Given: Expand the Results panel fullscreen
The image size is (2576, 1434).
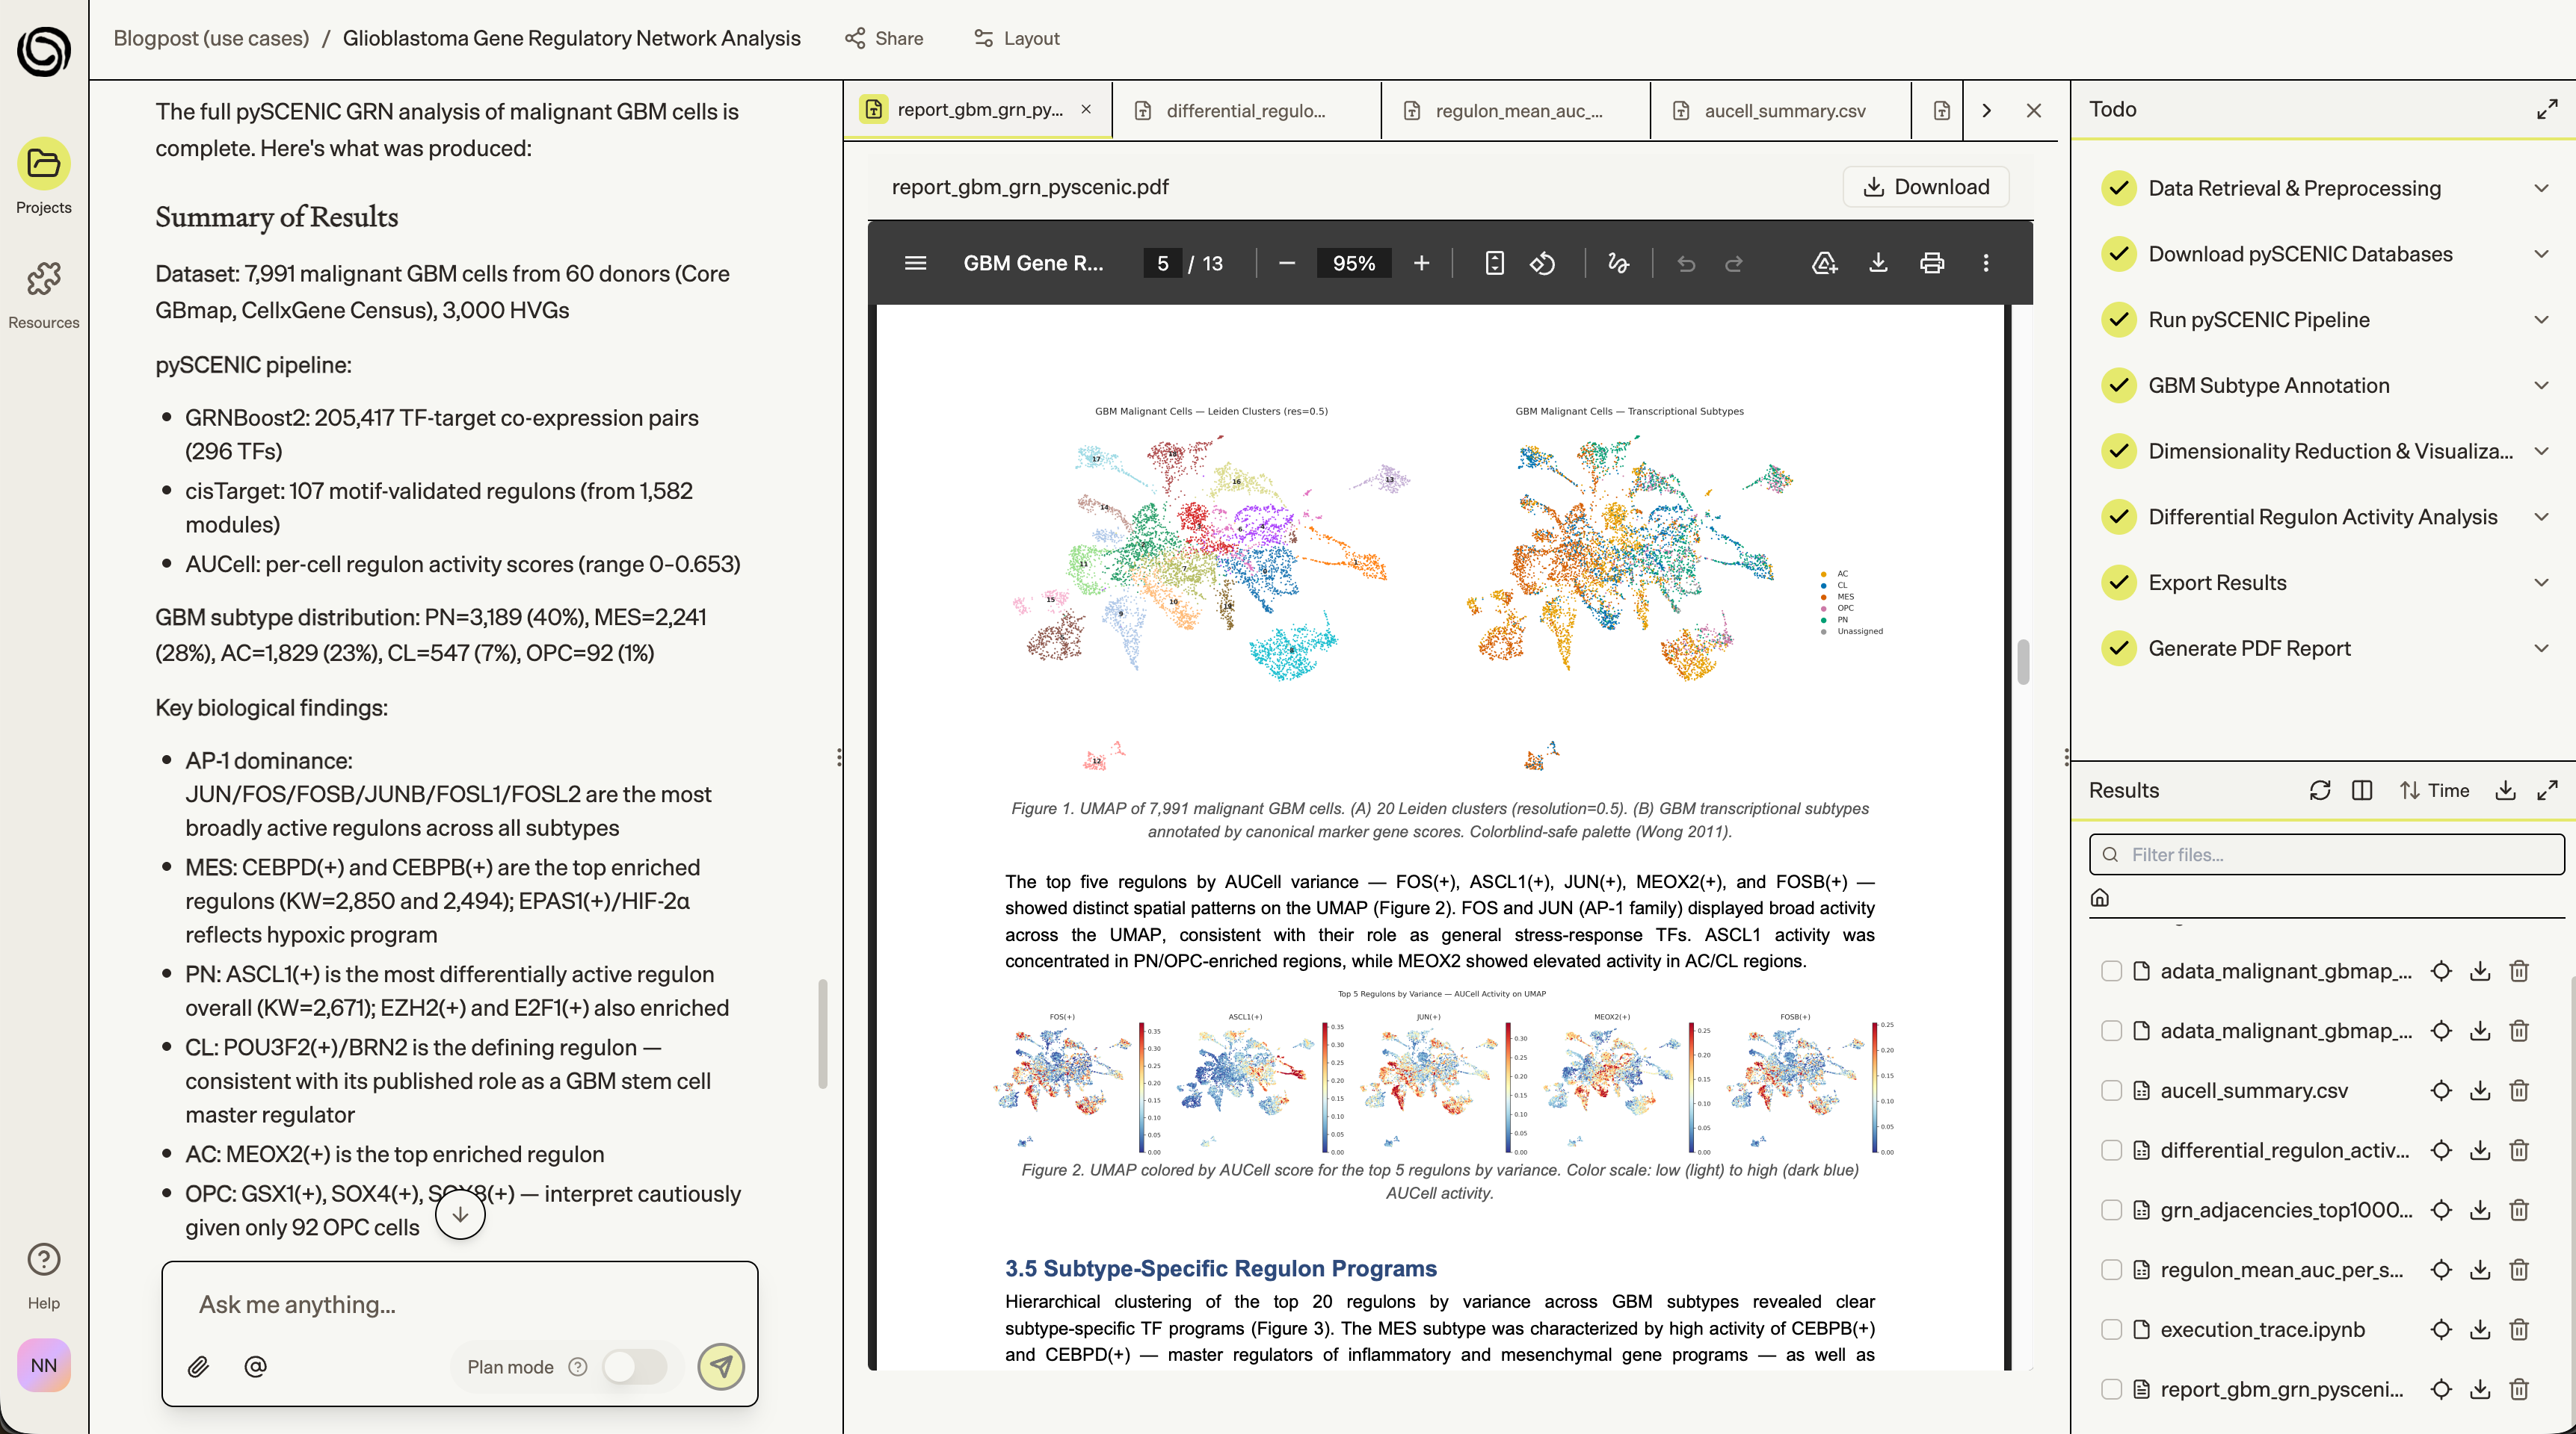Looking at the screenshot, I should click(x=2547, y=790).
